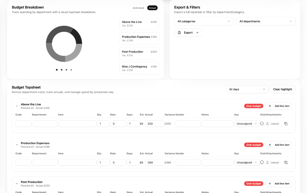Open the All departments dropdown

266,21
